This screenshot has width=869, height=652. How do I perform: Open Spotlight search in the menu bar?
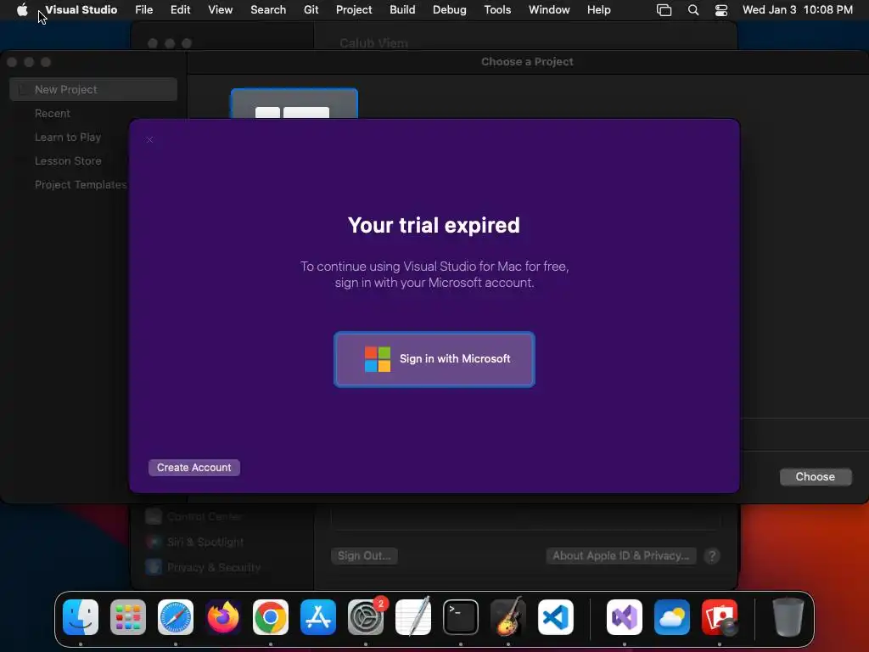click(x=692, y=10)
